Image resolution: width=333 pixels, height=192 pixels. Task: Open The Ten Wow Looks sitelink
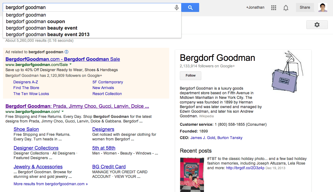coord(31,94)
